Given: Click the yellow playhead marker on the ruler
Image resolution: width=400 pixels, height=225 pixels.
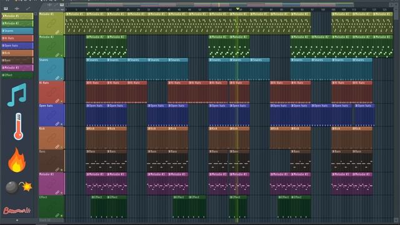Looking at the screenshot, I should (x=237, y=9).
